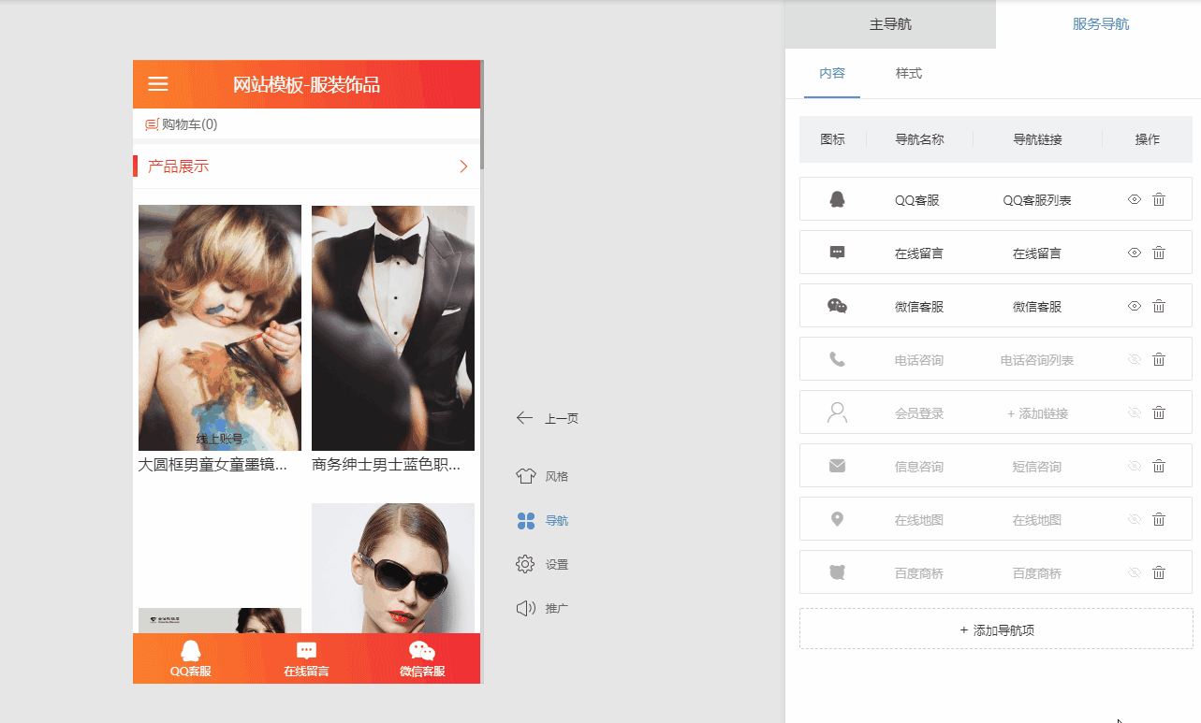This screenshot has height=723, width=1201.
Task: Delete the 信息咨询 navigation item
Action: [x=1159, y=466]
